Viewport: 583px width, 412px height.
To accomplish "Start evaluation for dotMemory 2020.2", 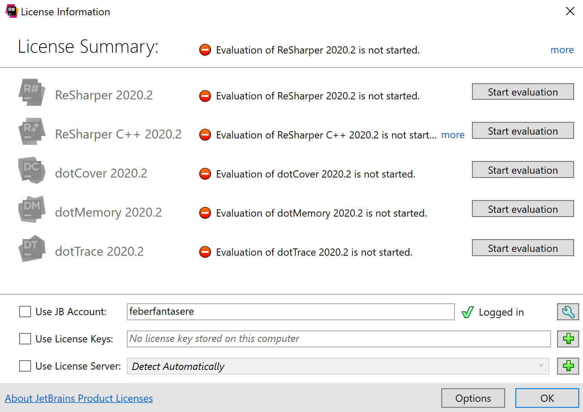I will click(523, 209).
